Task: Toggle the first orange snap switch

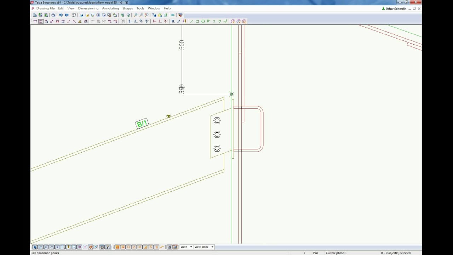Action: [x=117, y=247]
